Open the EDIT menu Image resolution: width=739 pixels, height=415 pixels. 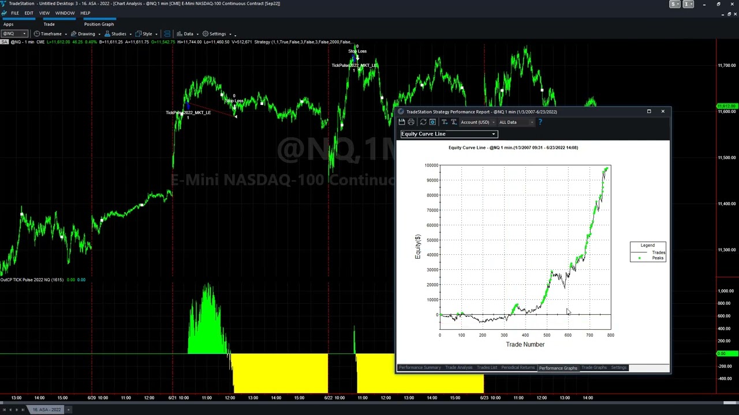(28, 13)
